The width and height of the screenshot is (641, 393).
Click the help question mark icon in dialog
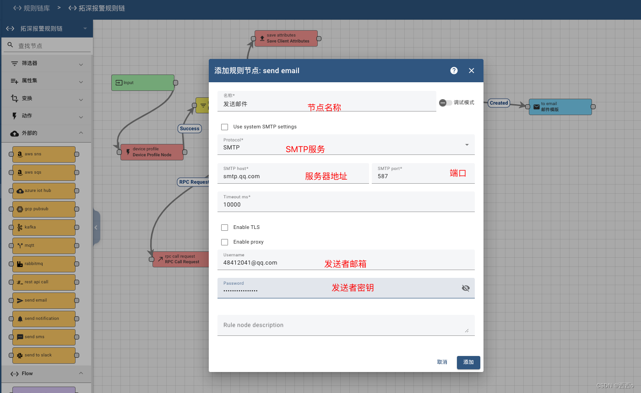point(454,70)
